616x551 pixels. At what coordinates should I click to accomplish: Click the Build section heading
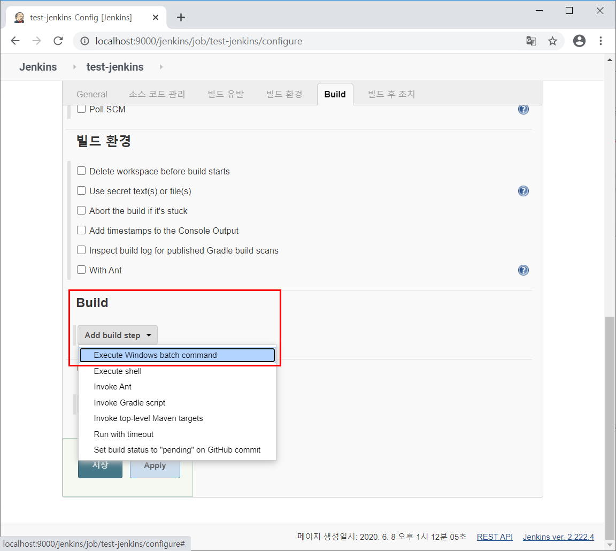(x=92, y=303)
